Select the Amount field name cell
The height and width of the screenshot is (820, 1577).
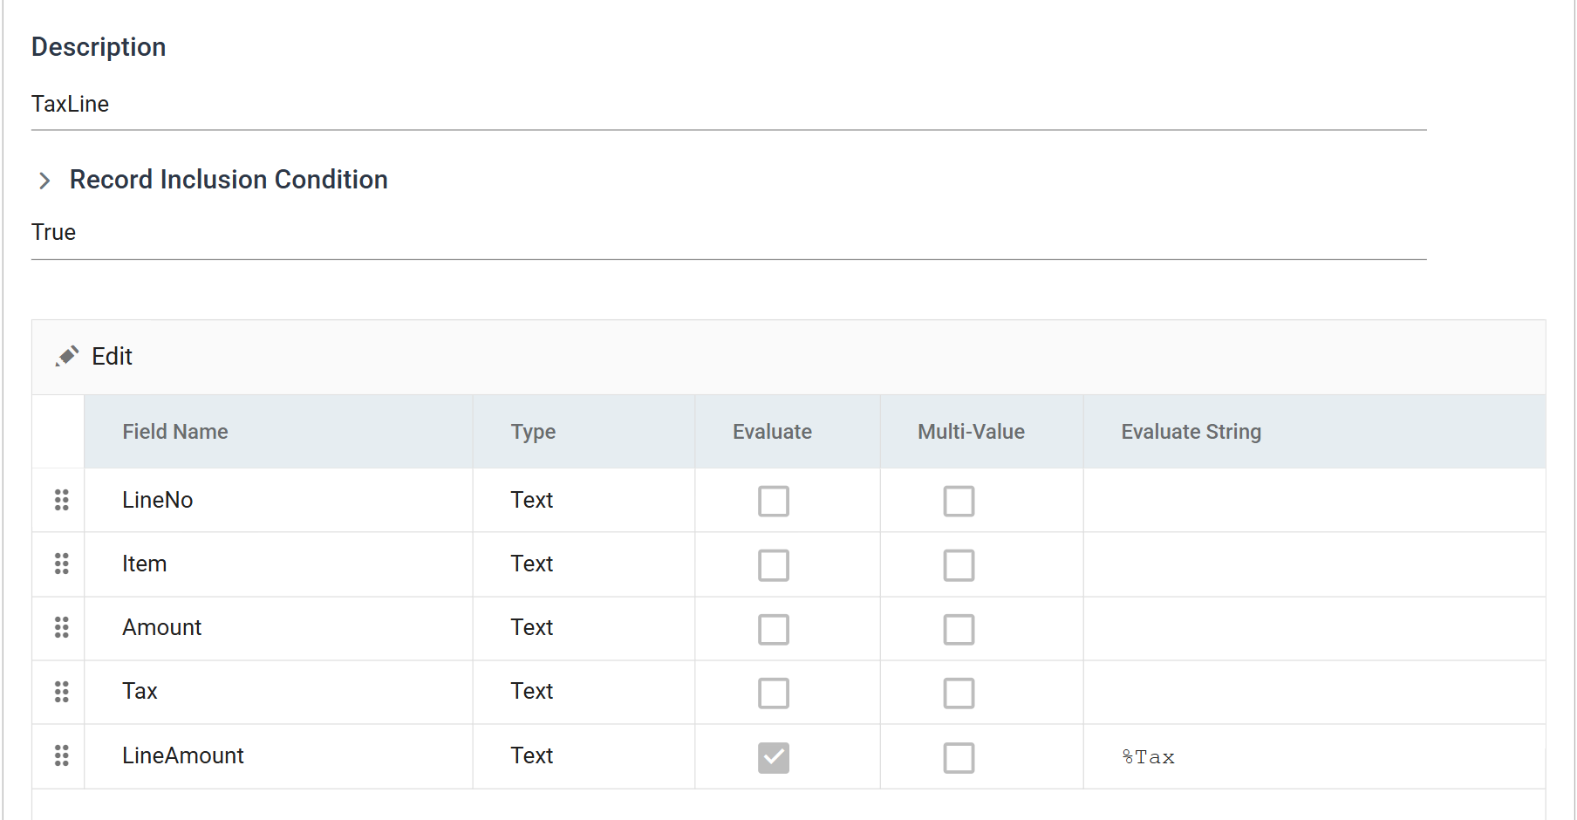[278, 627]
